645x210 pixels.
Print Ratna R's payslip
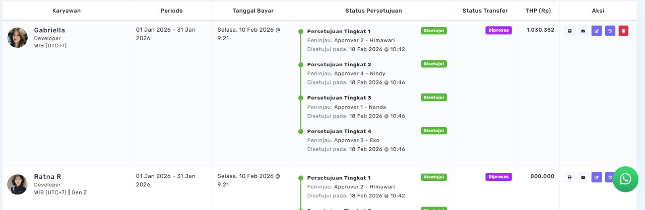click(570, 177)
